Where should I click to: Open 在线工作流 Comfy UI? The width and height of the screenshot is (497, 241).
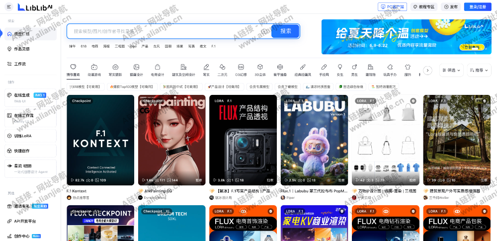pyautogui.click(x=31, y=118)
